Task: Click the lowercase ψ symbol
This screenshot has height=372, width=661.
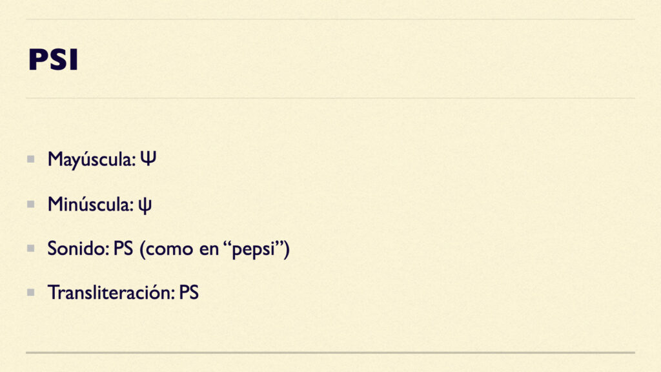Action: pos(146,206)
